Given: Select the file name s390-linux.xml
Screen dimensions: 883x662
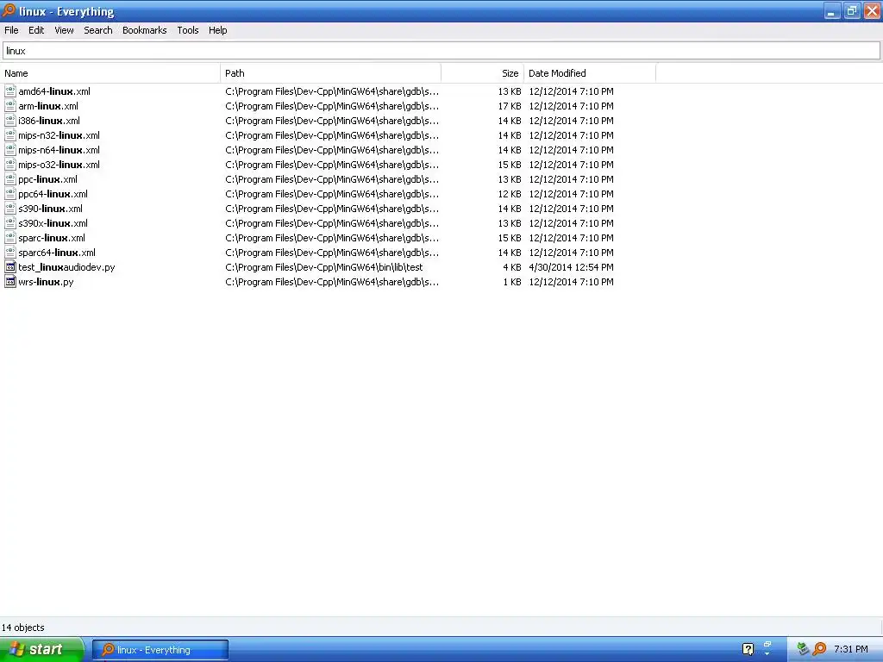Looking at the screenshot, I should [50, 209].
